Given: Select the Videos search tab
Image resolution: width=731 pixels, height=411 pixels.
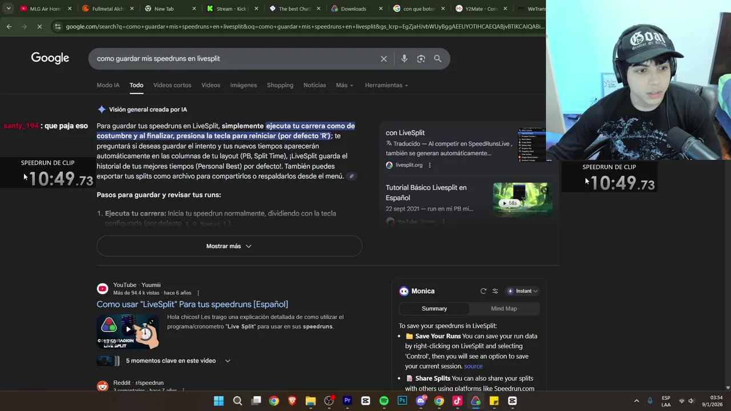Looking at the screenshot, I should (210, 85).
